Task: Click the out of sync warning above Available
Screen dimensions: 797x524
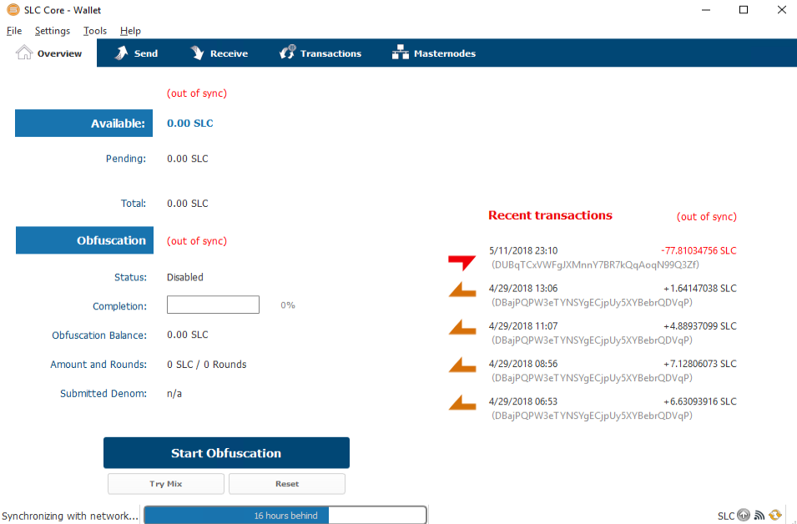Action: click(x=197, y=93)
